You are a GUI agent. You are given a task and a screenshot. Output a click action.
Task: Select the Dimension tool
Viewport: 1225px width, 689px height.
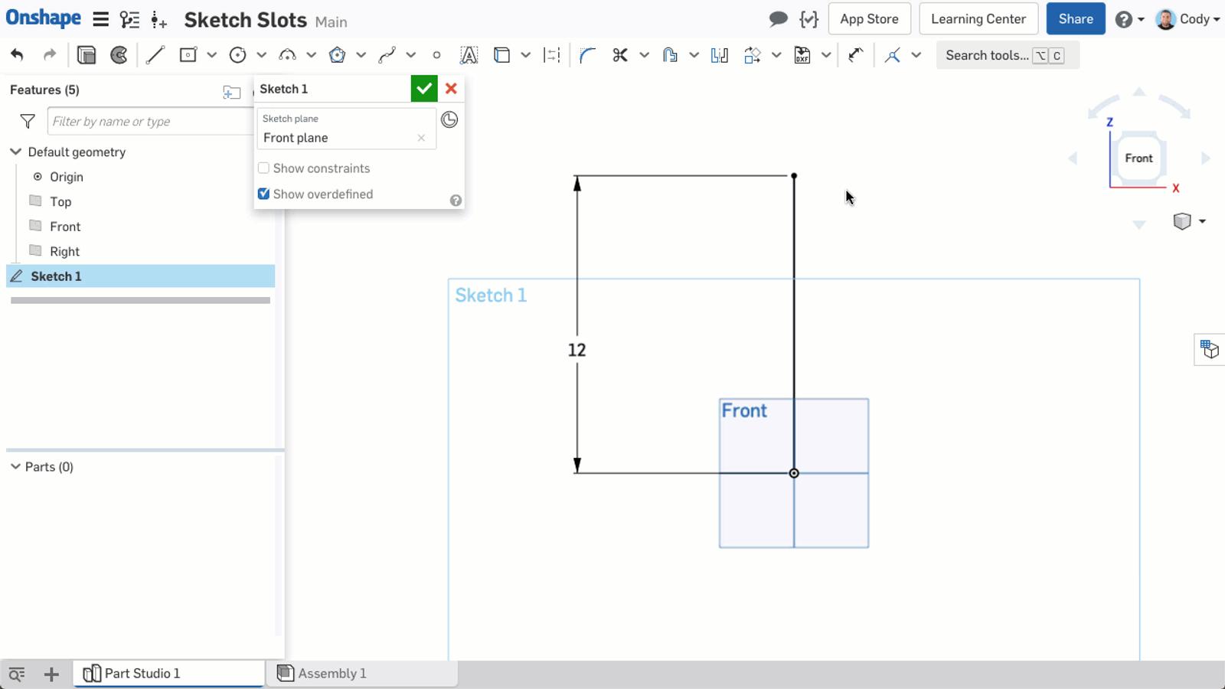click(551, 54)
